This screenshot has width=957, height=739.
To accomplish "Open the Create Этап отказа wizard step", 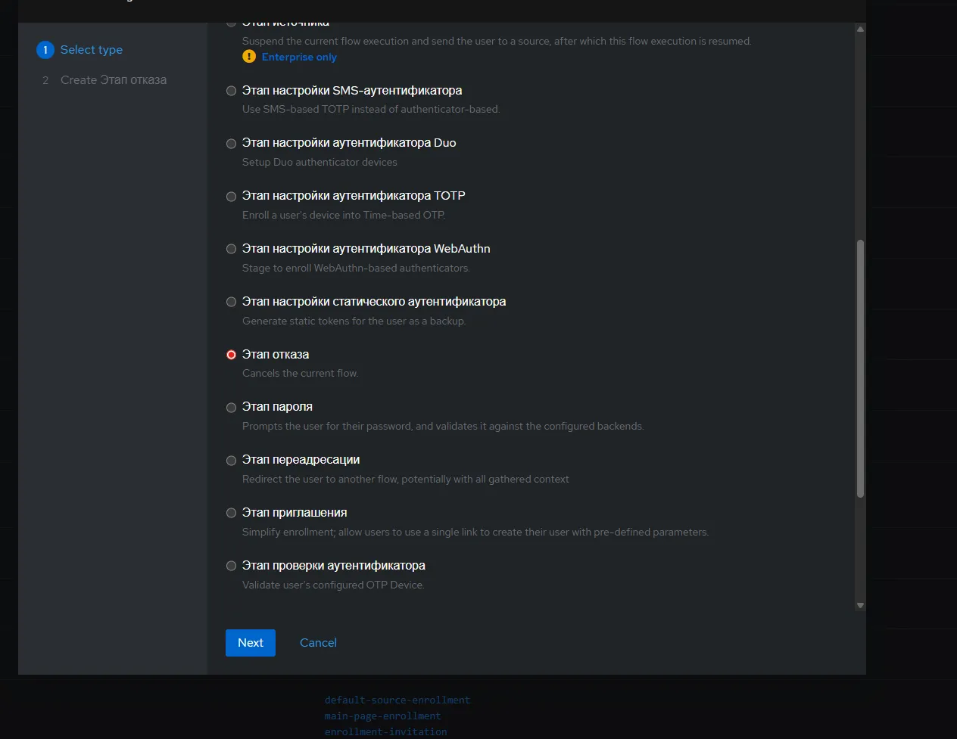I will [x=114, y=80].
